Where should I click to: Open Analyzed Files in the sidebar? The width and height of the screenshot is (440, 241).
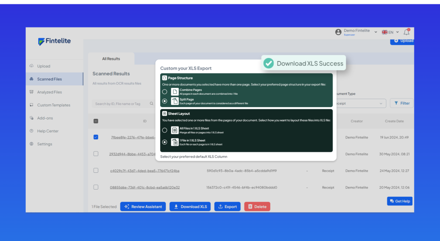pos(49,92)
